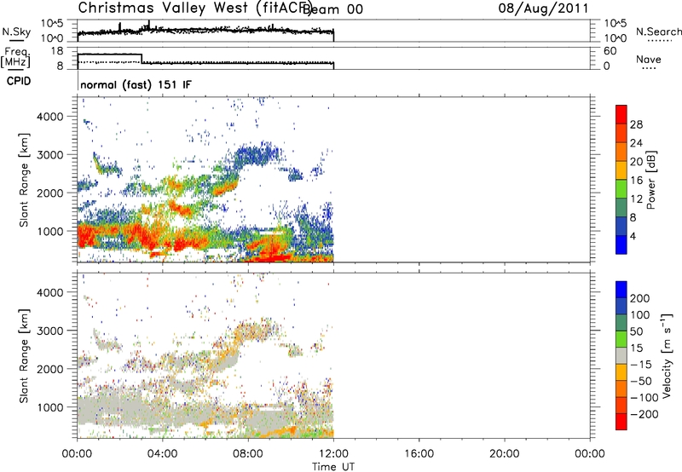Select the 'Freq. [MHz]' axis label

click(x=15, y=58)
